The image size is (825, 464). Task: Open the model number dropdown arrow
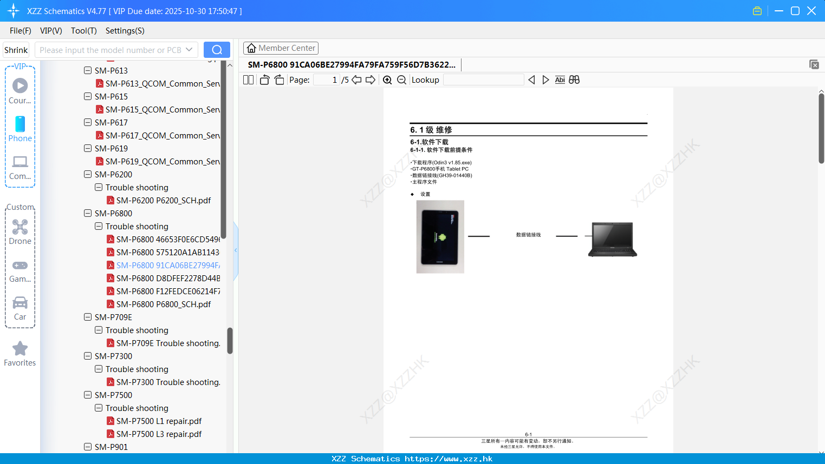pos(189,50)
